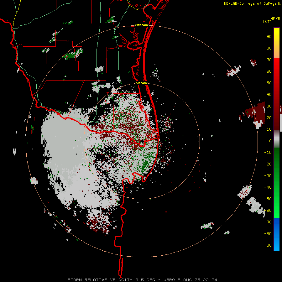Click the 70 value on velocity scale

tap(269, 60)
